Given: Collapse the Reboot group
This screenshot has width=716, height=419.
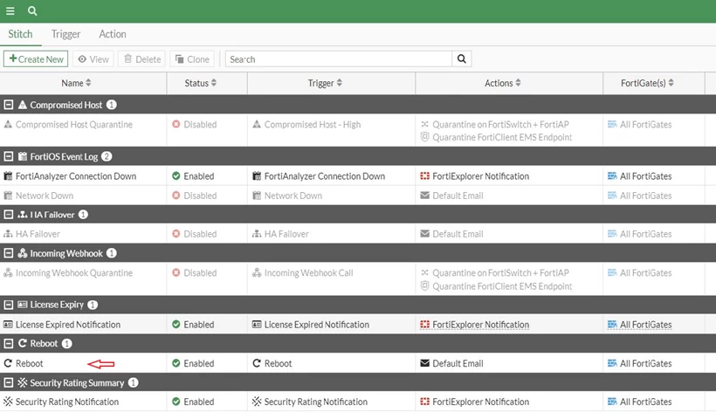Looking at the screenshot, I should [8, 343].
